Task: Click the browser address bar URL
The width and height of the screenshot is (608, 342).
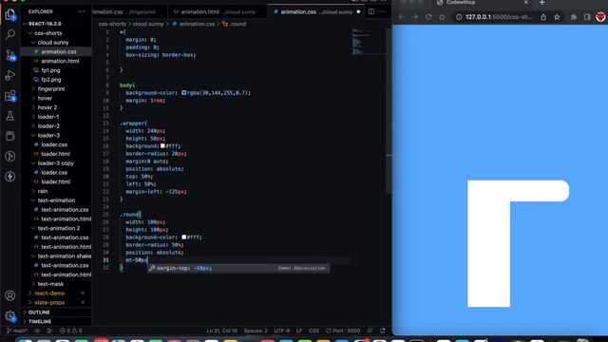Action: point(499,17)
